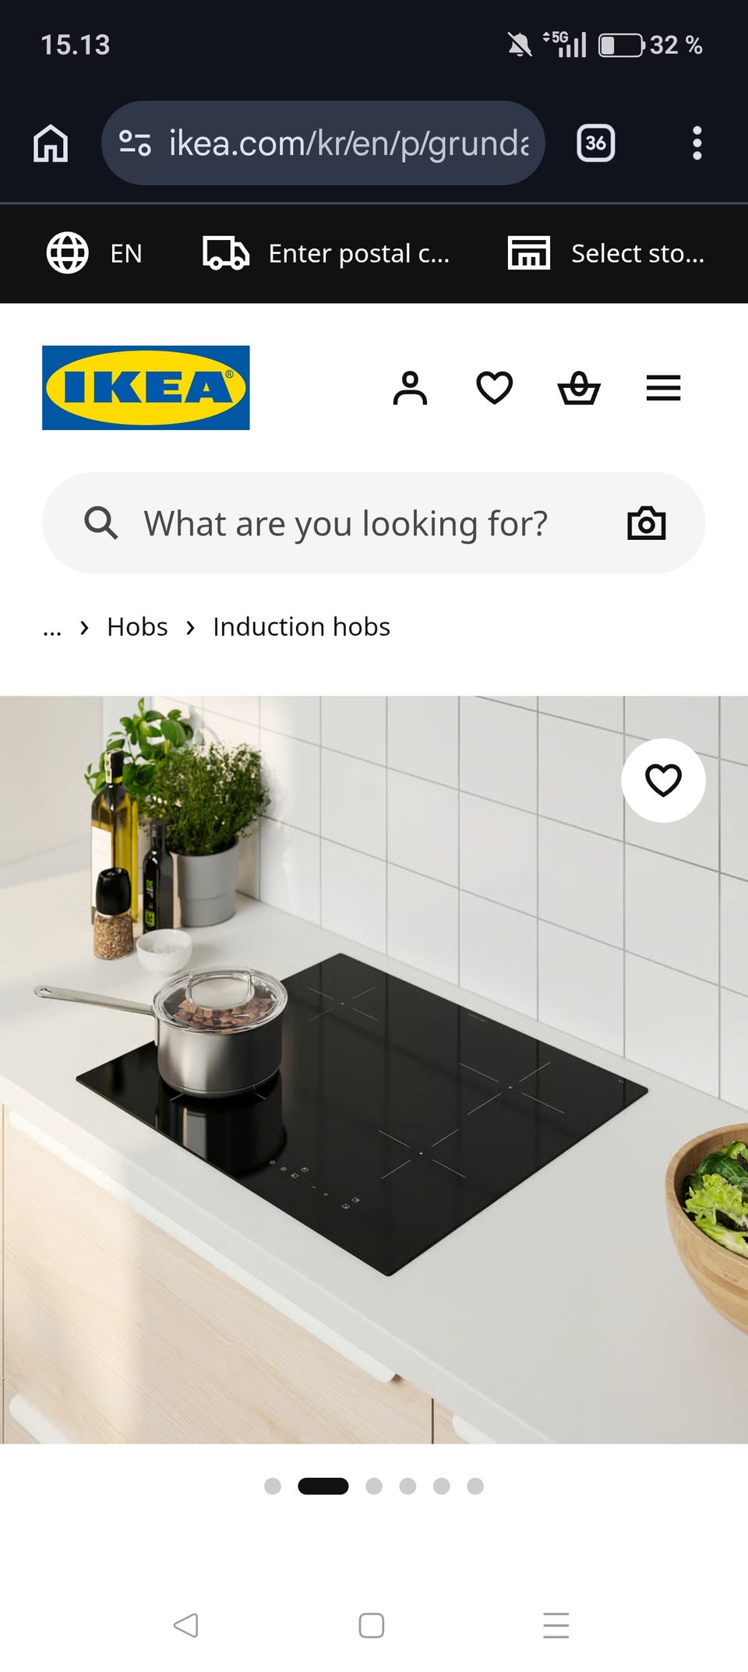Tap the Enter postal code delivery option
Viewport: 748px width, 1672px height.
click(326, 253)
